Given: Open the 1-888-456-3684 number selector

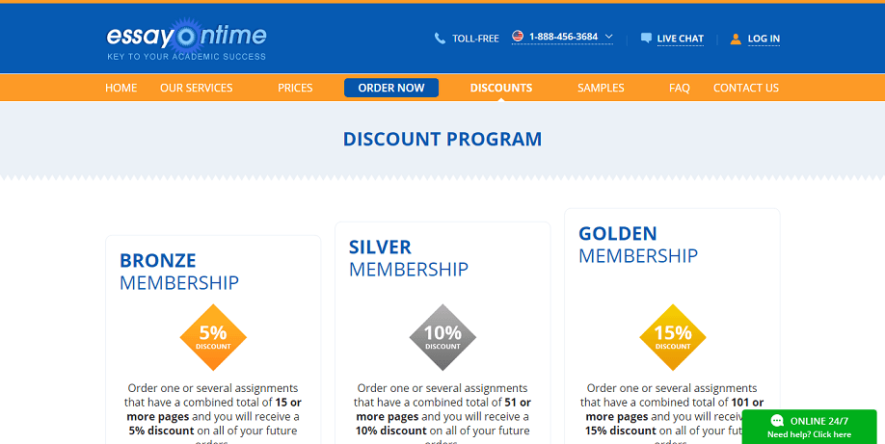Looking at the screenshot, I should [562, 37].
